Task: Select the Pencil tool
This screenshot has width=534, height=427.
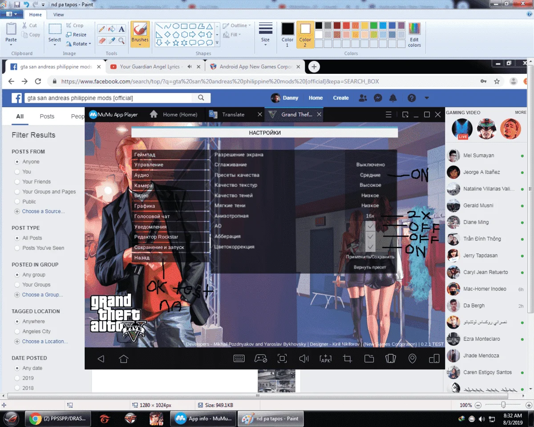Action: tap(101, 29)
